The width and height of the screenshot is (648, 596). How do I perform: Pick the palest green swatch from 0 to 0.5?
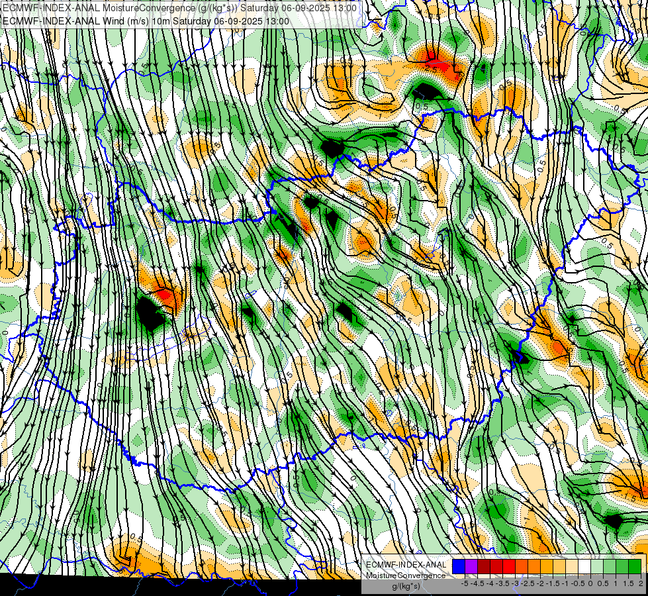pos(597,566)
